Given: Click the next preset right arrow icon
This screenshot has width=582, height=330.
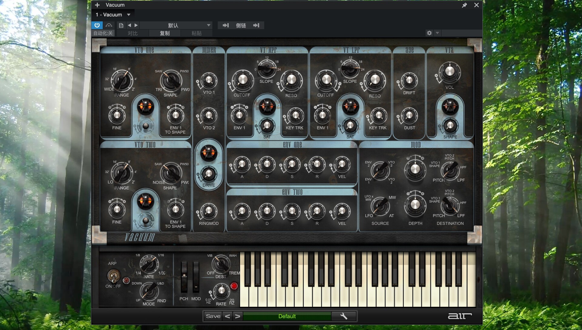Looking at the screenshot, I should (x=136, y=25).
